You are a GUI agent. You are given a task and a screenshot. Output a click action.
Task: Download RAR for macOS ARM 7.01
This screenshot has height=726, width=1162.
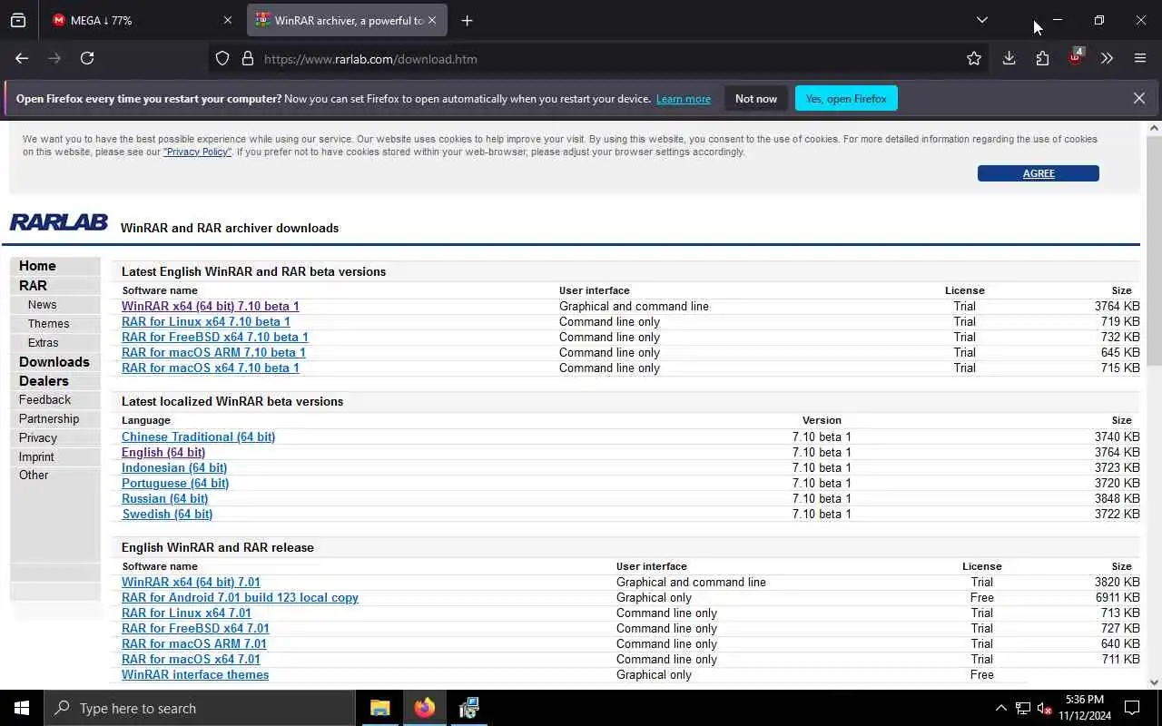pos(194,643)
